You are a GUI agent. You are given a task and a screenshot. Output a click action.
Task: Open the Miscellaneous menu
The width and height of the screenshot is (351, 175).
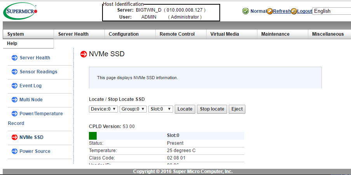[330, 34]
